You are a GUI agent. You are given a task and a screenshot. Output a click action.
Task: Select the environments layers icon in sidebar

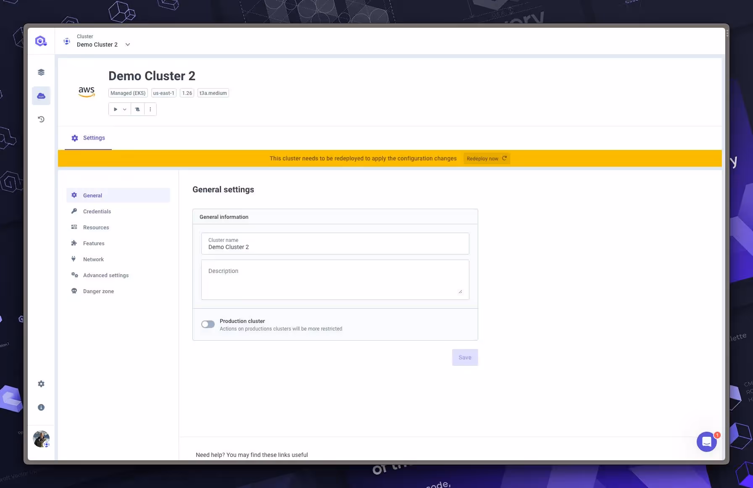pyautogui.click(x=41, y=72)
